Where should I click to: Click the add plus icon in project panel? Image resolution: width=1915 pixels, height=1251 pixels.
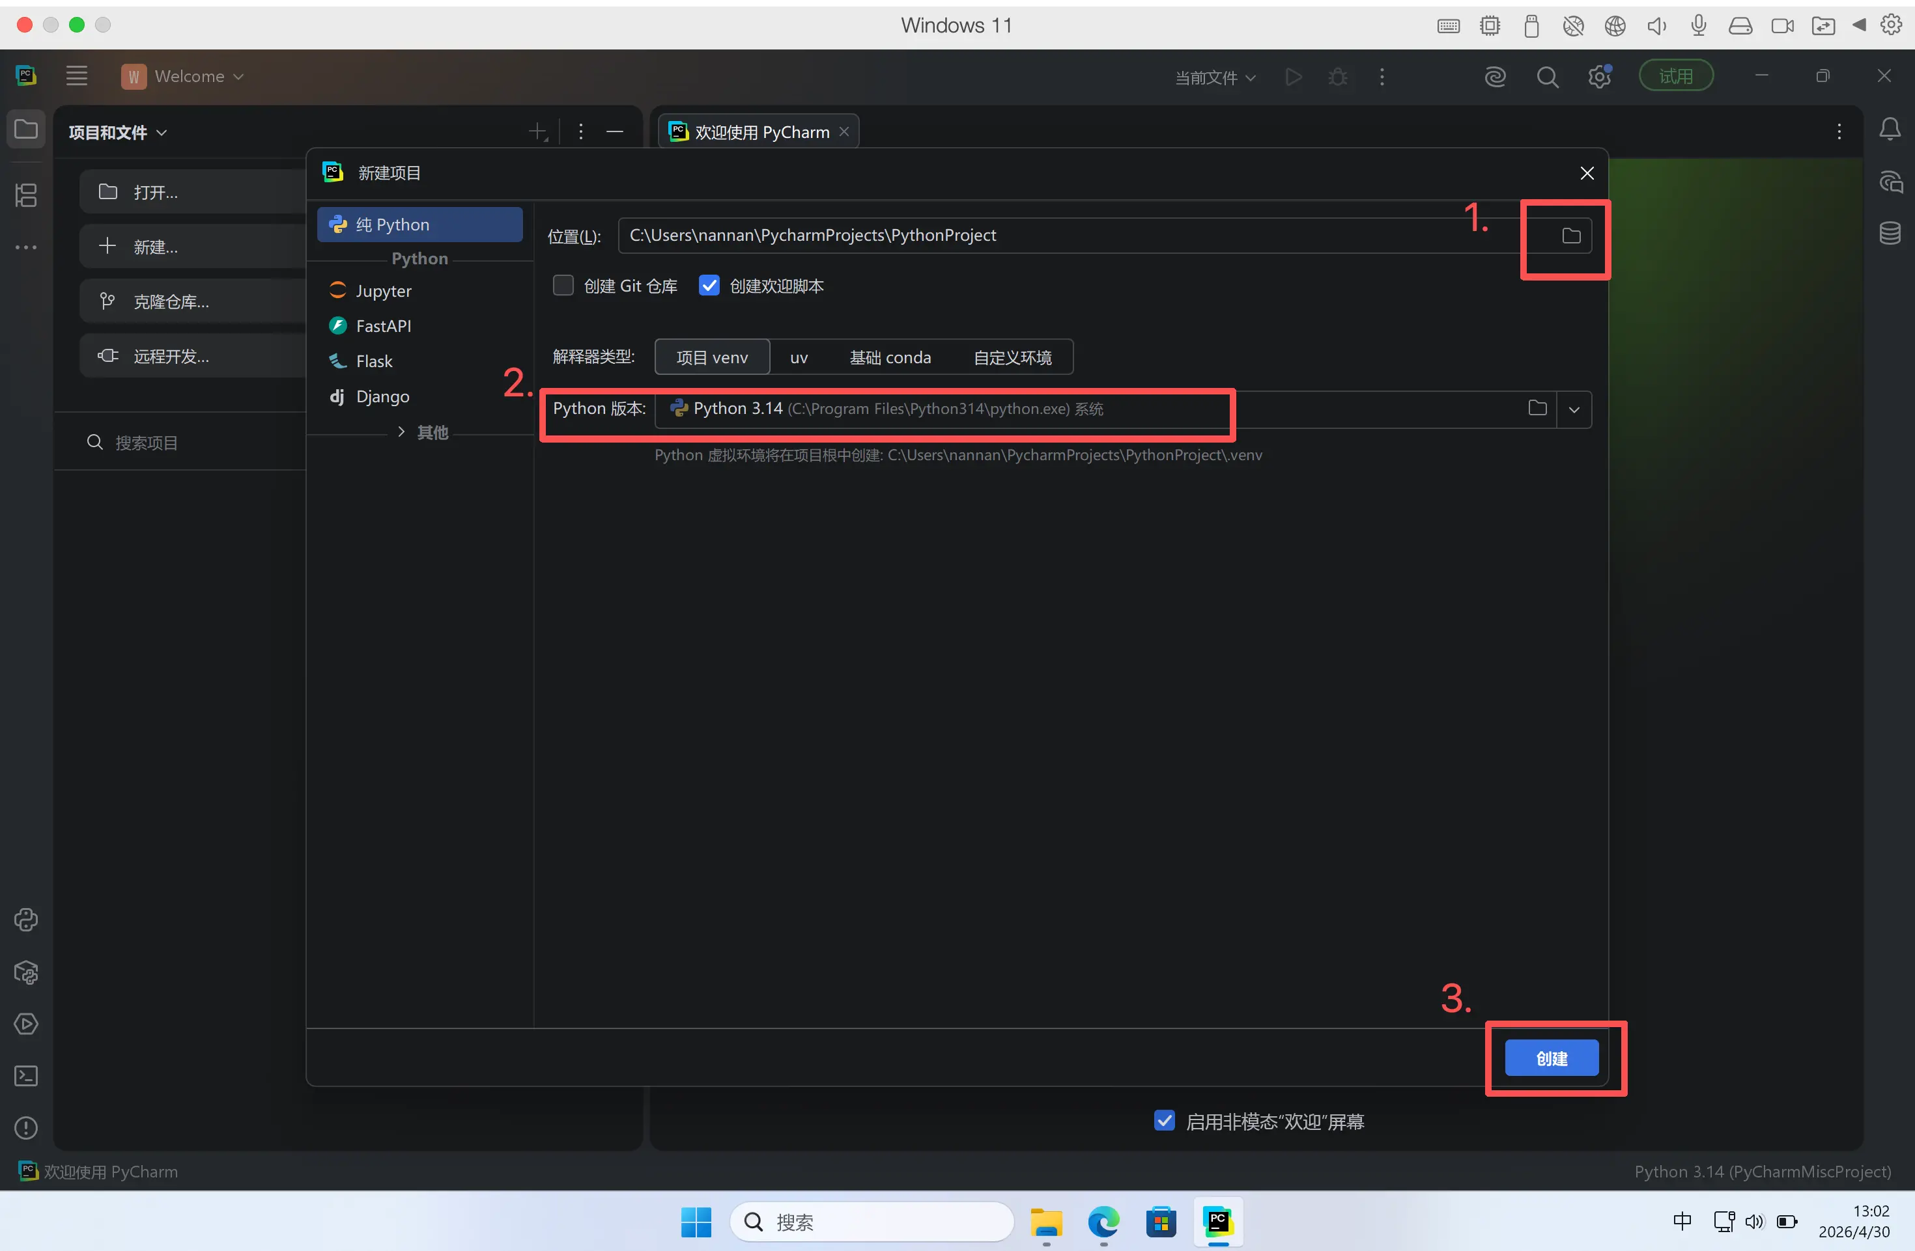pos(538,132)
